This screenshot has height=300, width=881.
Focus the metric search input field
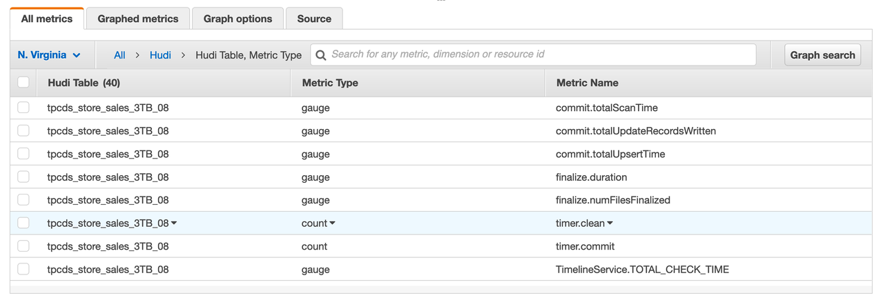(x=539, y=54)
